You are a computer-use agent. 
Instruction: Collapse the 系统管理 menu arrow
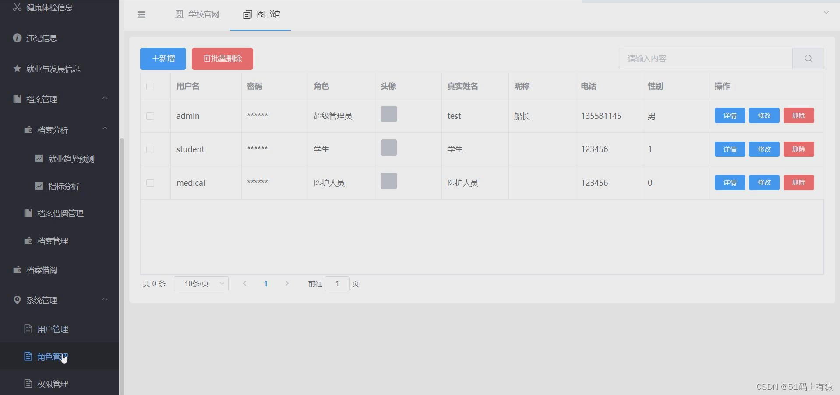[105, 299]
